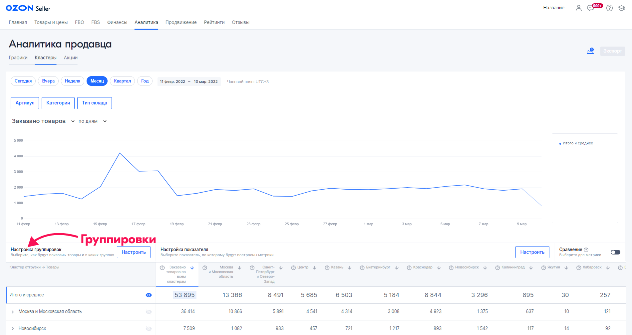
Task: Show help icon for Краснодар column
Action: pos(409,268)
